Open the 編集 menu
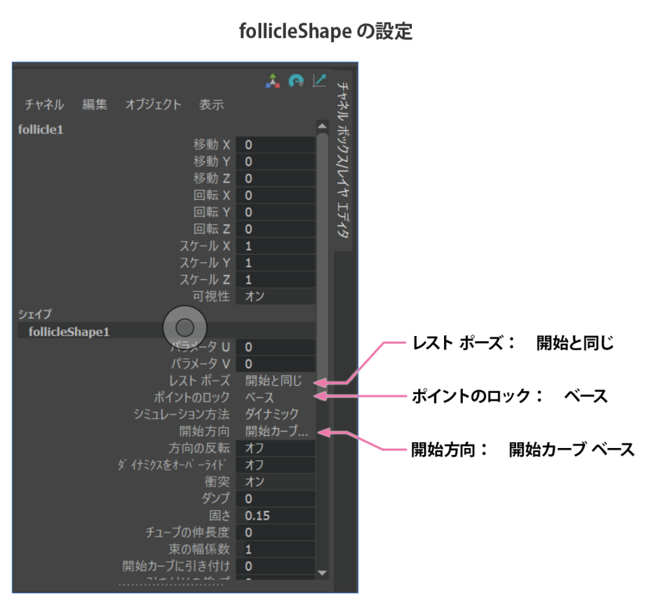662x604 pixels. pyautogui.click(x=94, y=104)
